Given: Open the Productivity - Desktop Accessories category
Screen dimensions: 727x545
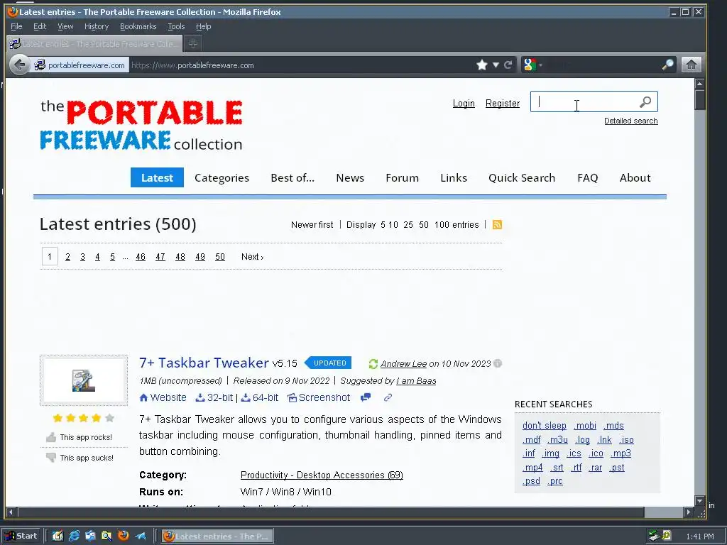Looking at the screenshot, I should [x=322, y=475].
